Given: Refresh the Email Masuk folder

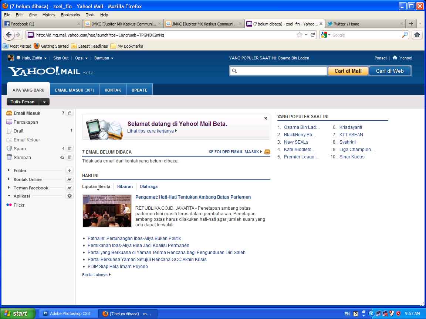Looking at the screenshot, I should 69,113.
